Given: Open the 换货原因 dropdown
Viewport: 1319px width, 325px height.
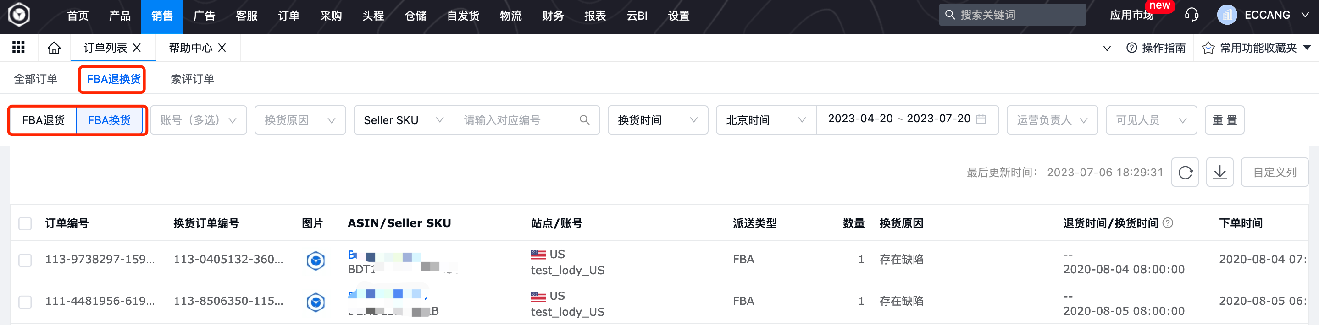Looking at the screenshot, I should [300, 119].
